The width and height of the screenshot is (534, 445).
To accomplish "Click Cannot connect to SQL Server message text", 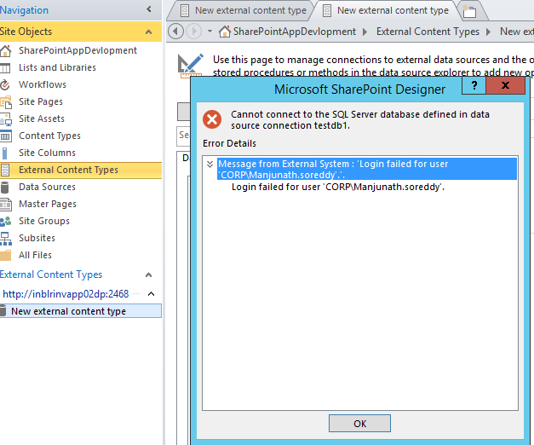I will point(360,119).
